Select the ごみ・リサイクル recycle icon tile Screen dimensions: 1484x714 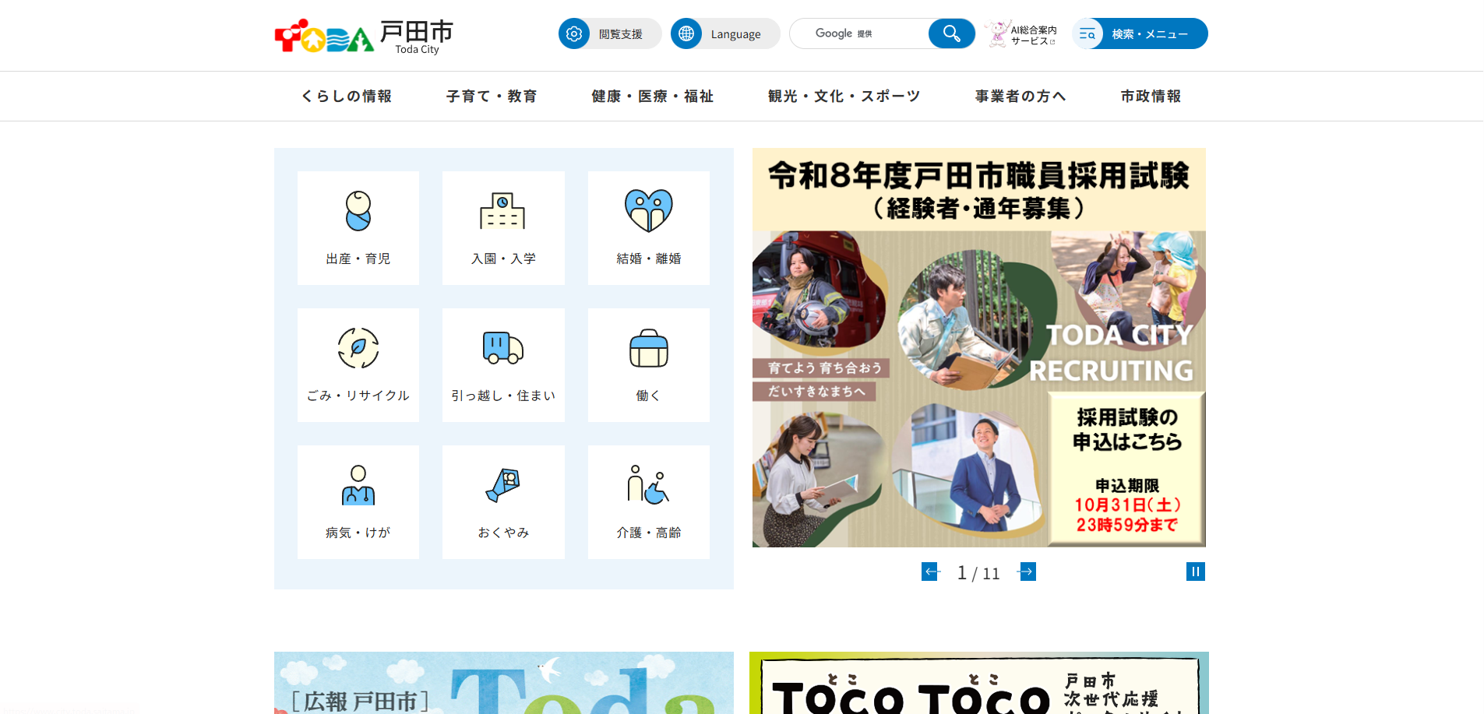coord(358,365)
